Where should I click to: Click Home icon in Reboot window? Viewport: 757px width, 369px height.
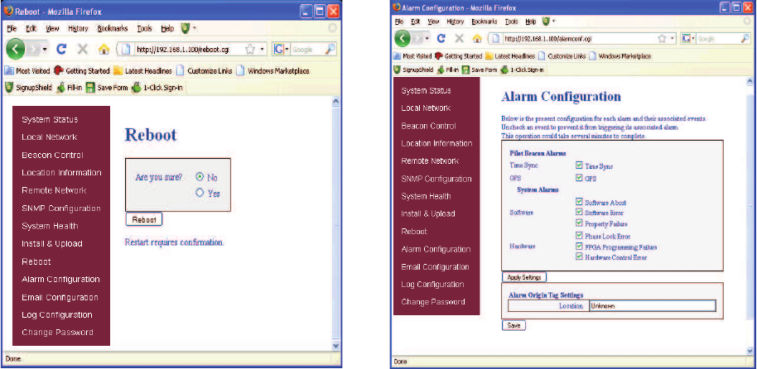coord(104,49)
